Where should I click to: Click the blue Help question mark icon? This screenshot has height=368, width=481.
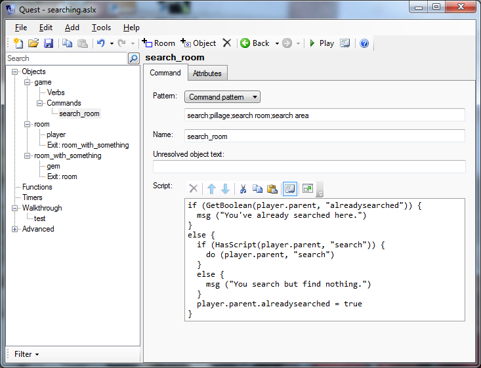(x=364, y=43)
